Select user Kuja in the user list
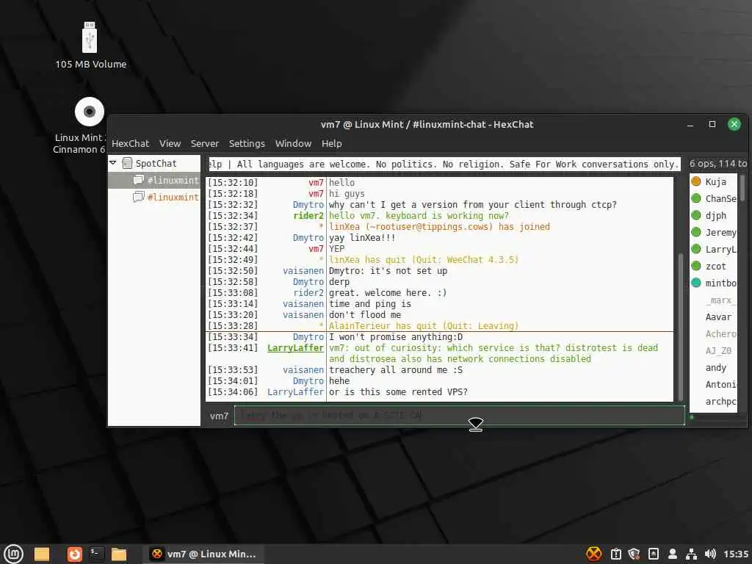This screenshot has width=752, height=564. 714,181
